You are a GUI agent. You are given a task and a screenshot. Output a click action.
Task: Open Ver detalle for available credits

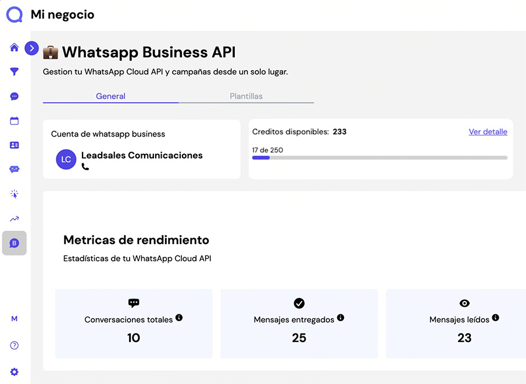click(x=488, y=132)
